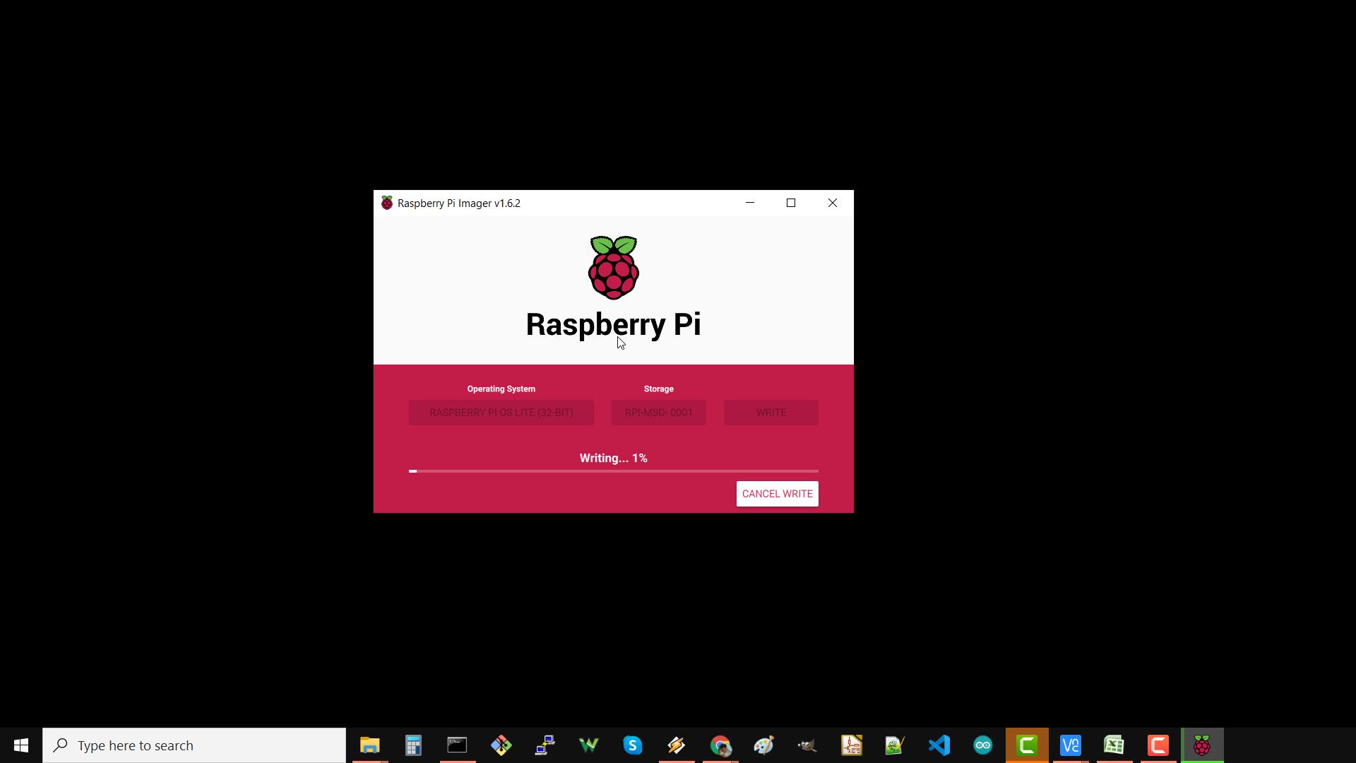Click the writing progress indicator at 1%
The width and height of the screenshot is (1356, 763).
click(614, 459)
